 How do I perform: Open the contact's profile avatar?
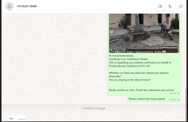(9, 6)
